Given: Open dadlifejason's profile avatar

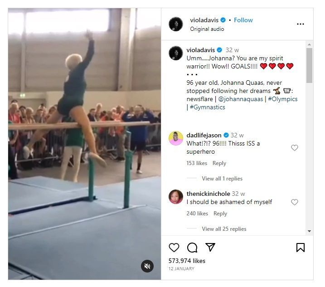Looking at the screenshot, I should tap(176, 138).
